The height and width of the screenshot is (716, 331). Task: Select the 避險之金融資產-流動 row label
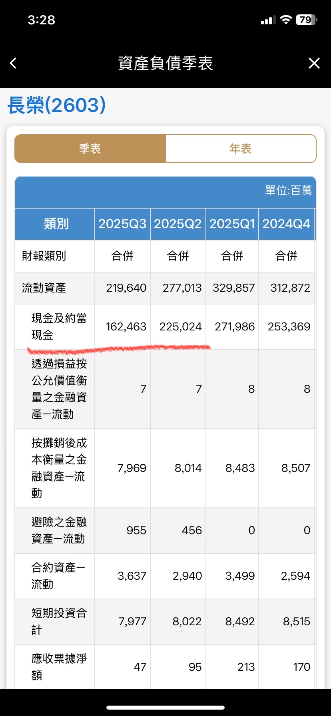59,530
